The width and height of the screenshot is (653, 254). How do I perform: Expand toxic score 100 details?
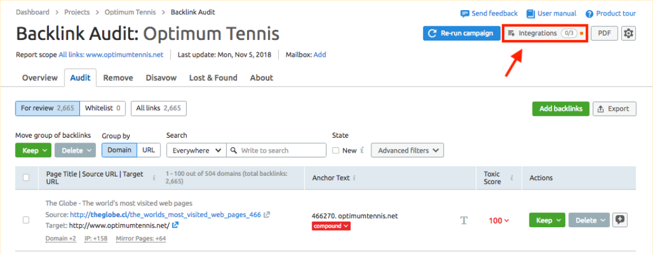click(498, 221)
